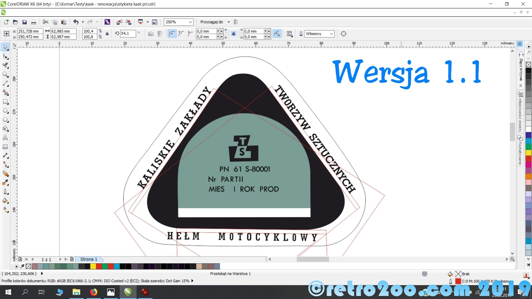The height and width of the screenshot is (299, 532).
Task: Click the add page button
Action: click(x=72, y=259)
